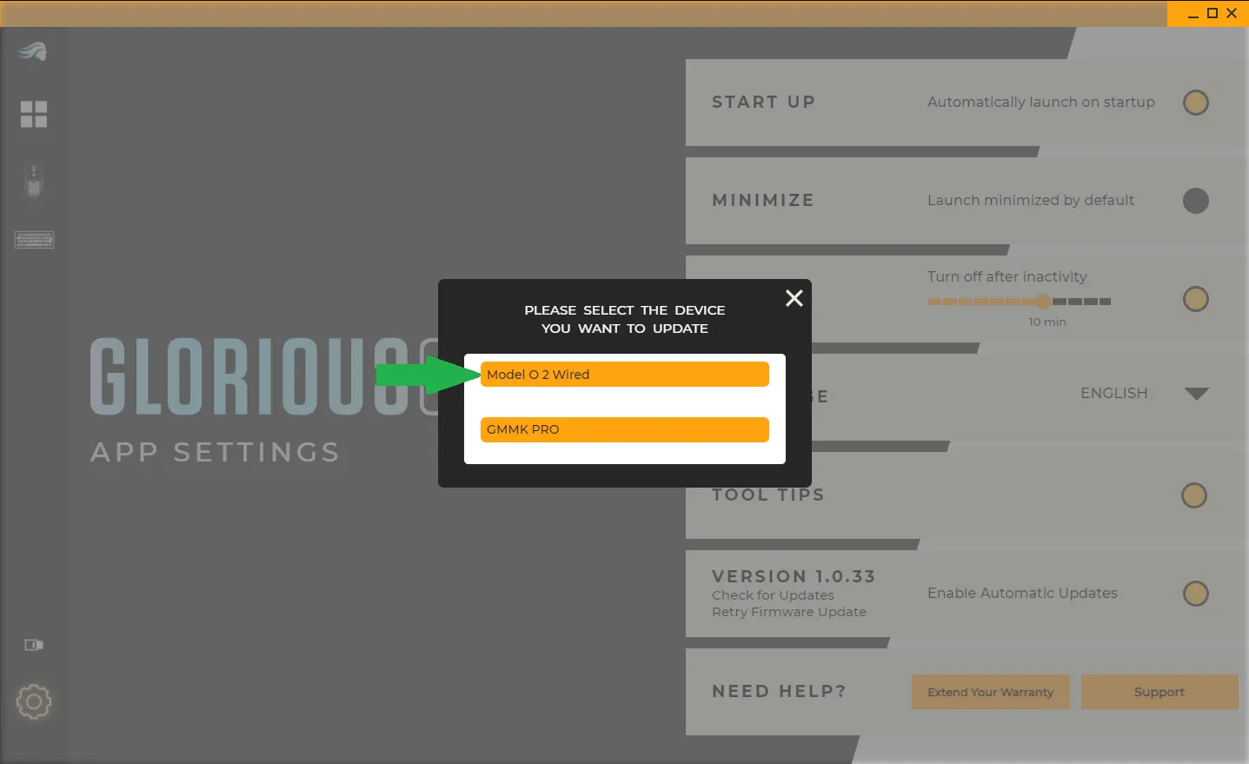This screenshot has width=1249, height=764.
Task: Toggle turn off after inactivity
Action: [1196, 299]
